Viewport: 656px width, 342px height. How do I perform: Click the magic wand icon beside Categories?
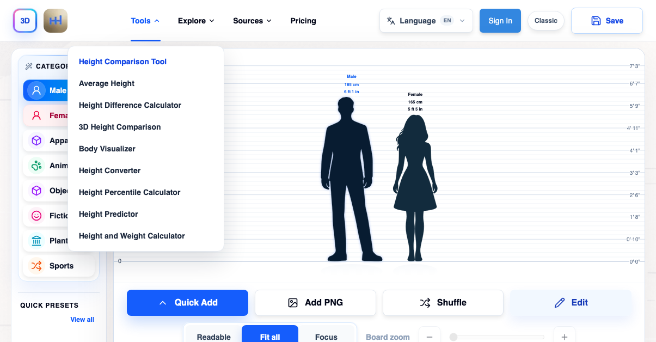tap(29, 66)
